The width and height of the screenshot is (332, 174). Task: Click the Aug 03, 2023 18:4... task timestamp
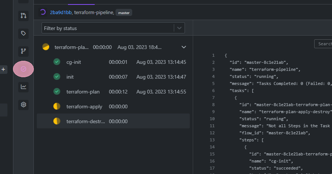(139, 47)
